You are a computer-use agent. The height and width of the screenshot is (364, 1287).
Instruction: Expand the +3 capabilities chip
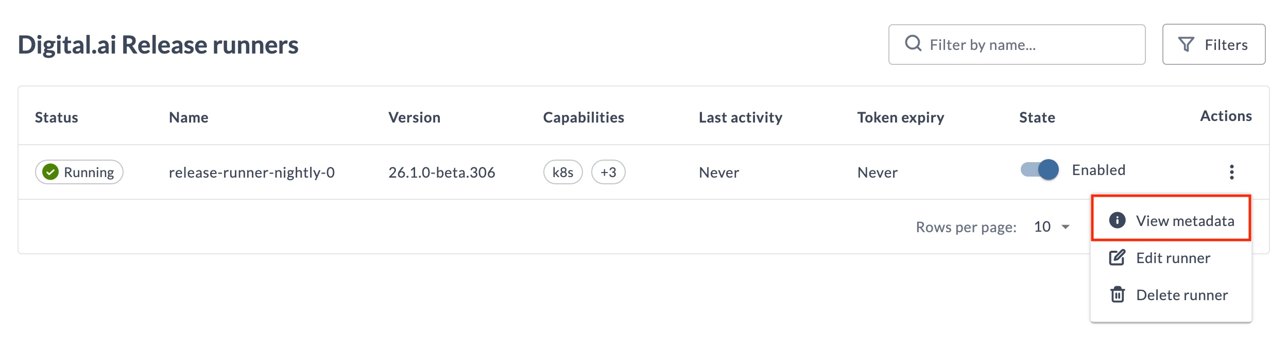click(608, 172)
